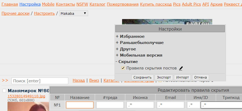Focus the Поиск [enter] search field

click(40, 81)
